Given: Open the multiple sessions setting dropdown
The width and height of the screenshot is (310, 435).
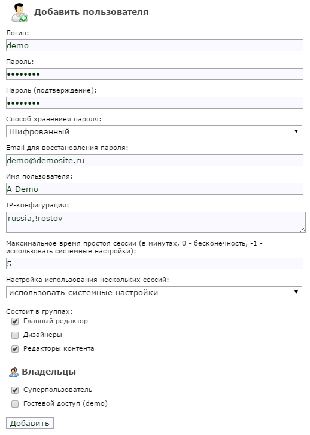Looking at the screenshot, I should point(154,292).
